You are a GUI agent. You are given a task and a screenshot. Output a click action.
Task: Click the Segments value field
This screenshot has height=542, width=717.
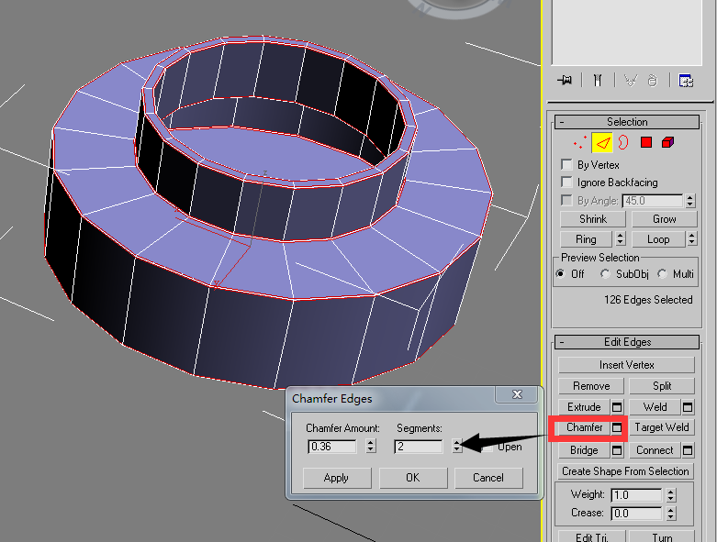419,446
